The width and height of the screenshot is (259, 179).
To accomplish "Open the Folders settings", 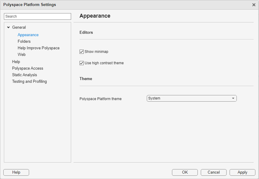I will pyautogui.click(x=24, y=41).
